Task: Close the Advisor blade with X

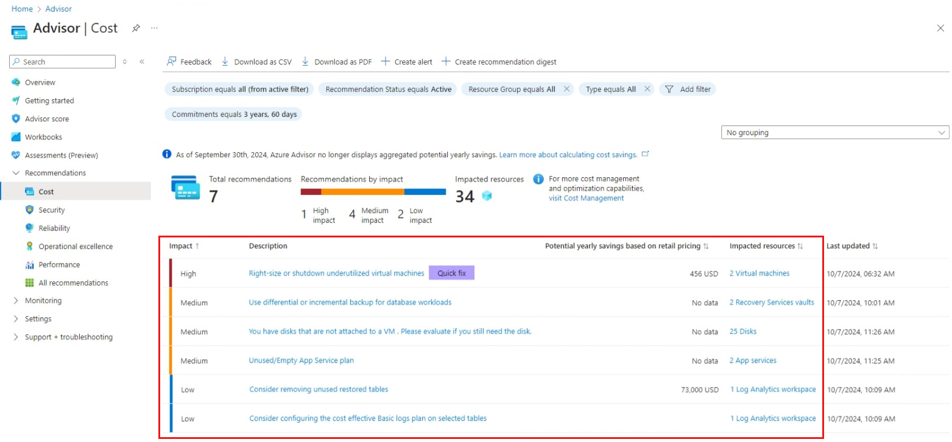Action: pos(940,28)
